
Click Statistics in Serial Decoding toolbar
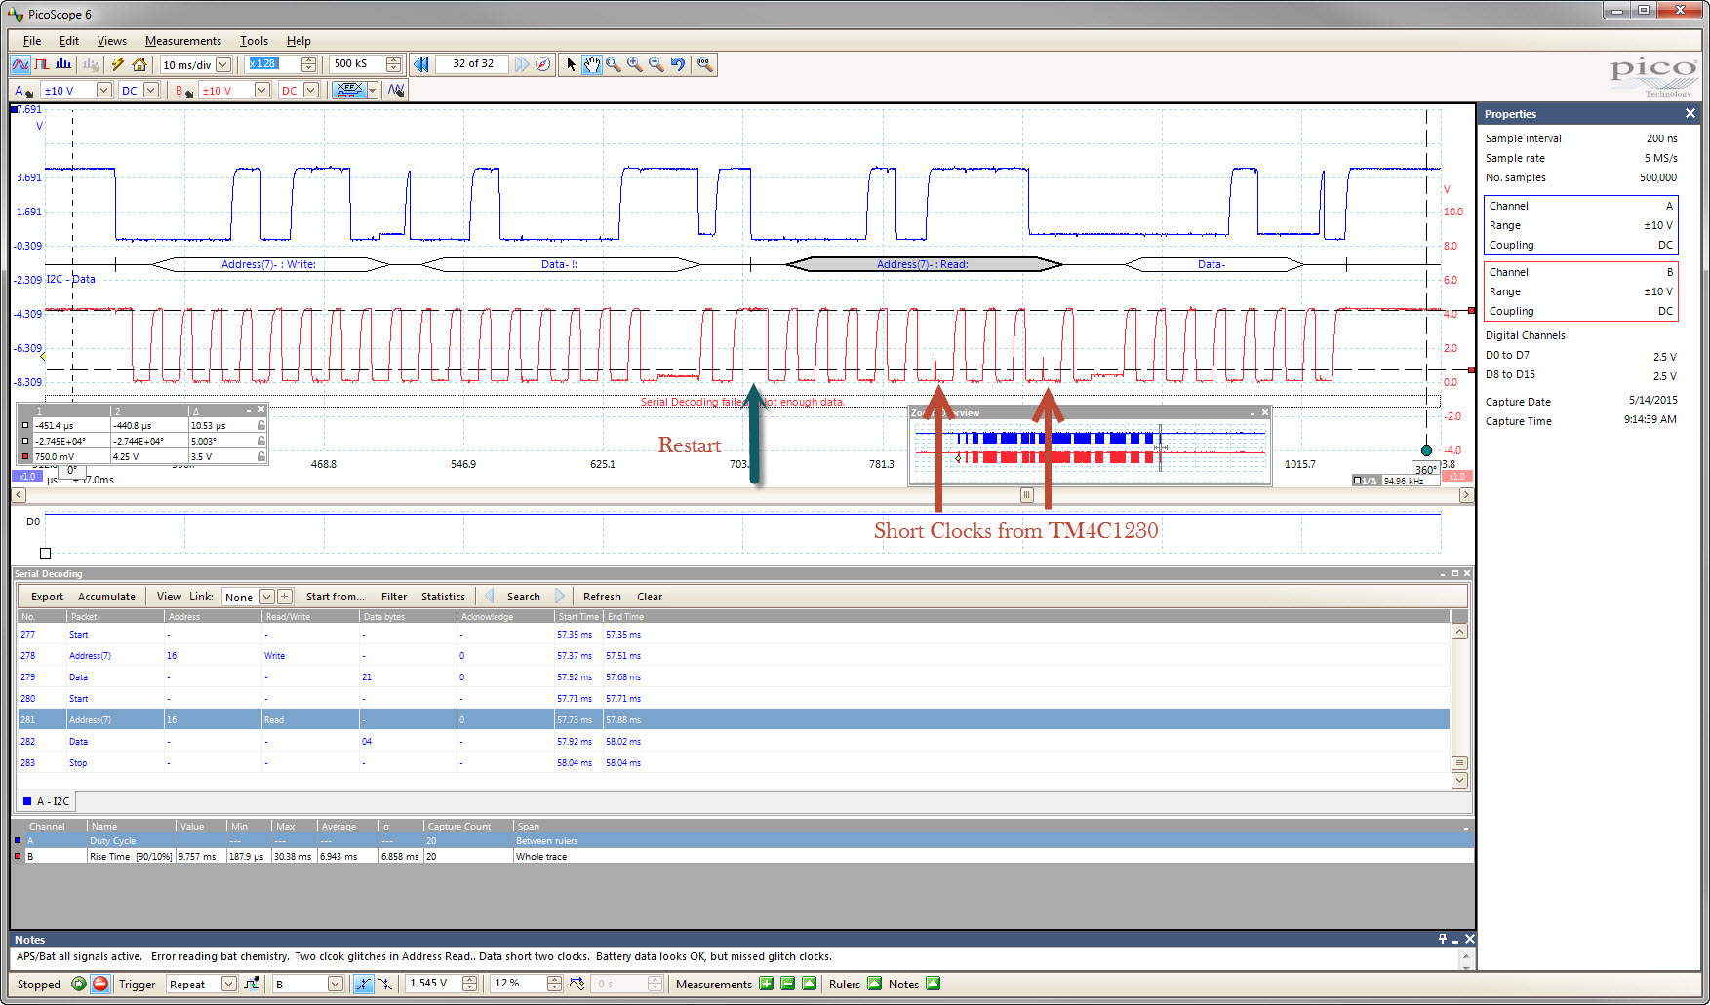(443, 597)
